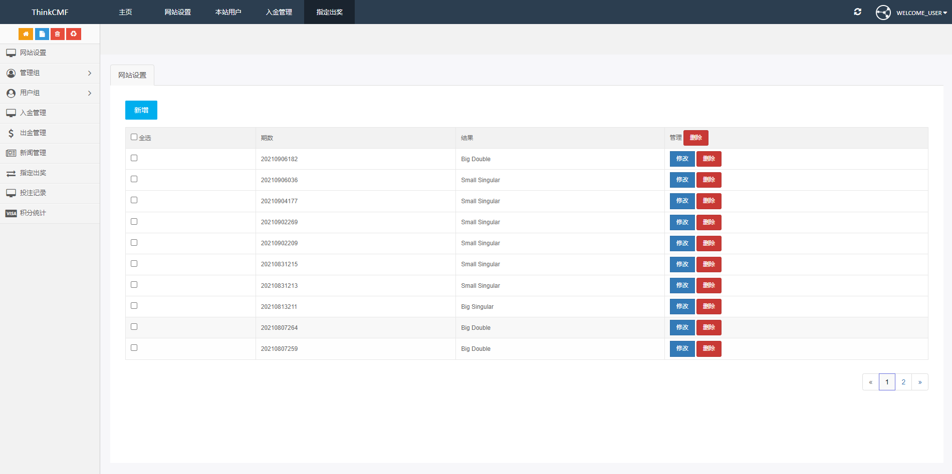This screenshot has height=474, width=952.
Task: Click the red trash can icon button
Action: coord(58,34)
